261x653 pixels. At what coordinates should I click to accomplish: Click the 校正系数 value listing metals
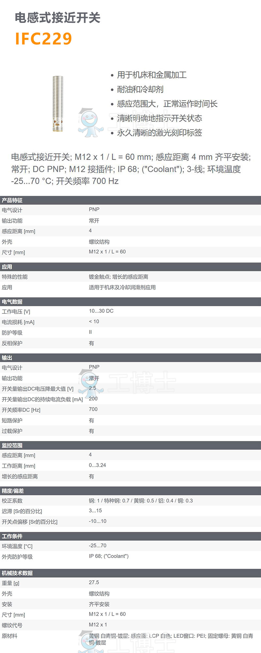point(141,501)
